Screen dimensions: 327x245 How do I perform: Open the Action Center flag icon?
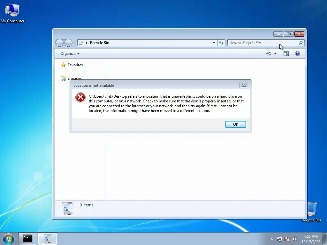[287, 239]
